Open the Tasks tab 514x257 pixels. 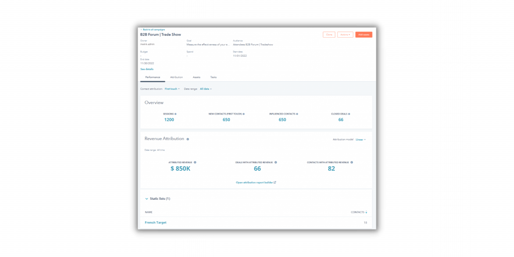[213, 77]
